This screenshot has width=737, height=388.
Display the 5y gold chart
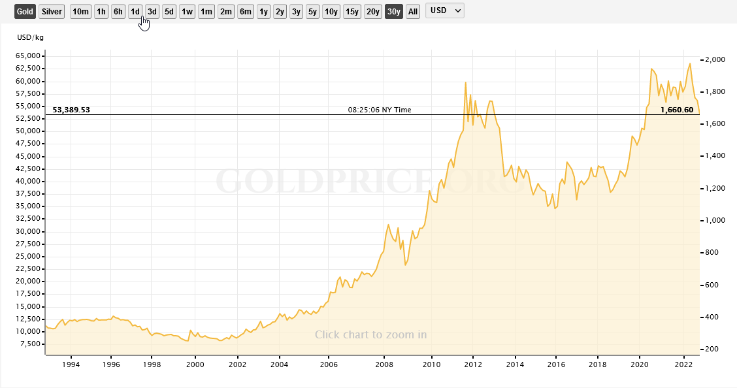[312, 11]
